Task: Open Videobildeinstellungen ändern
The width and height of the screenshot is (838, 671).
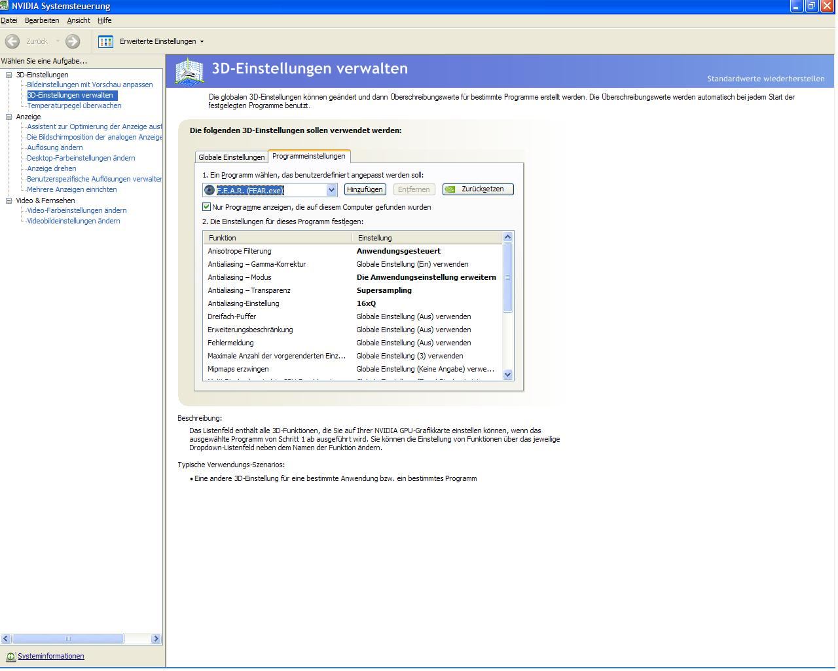Action: point(73,221)
